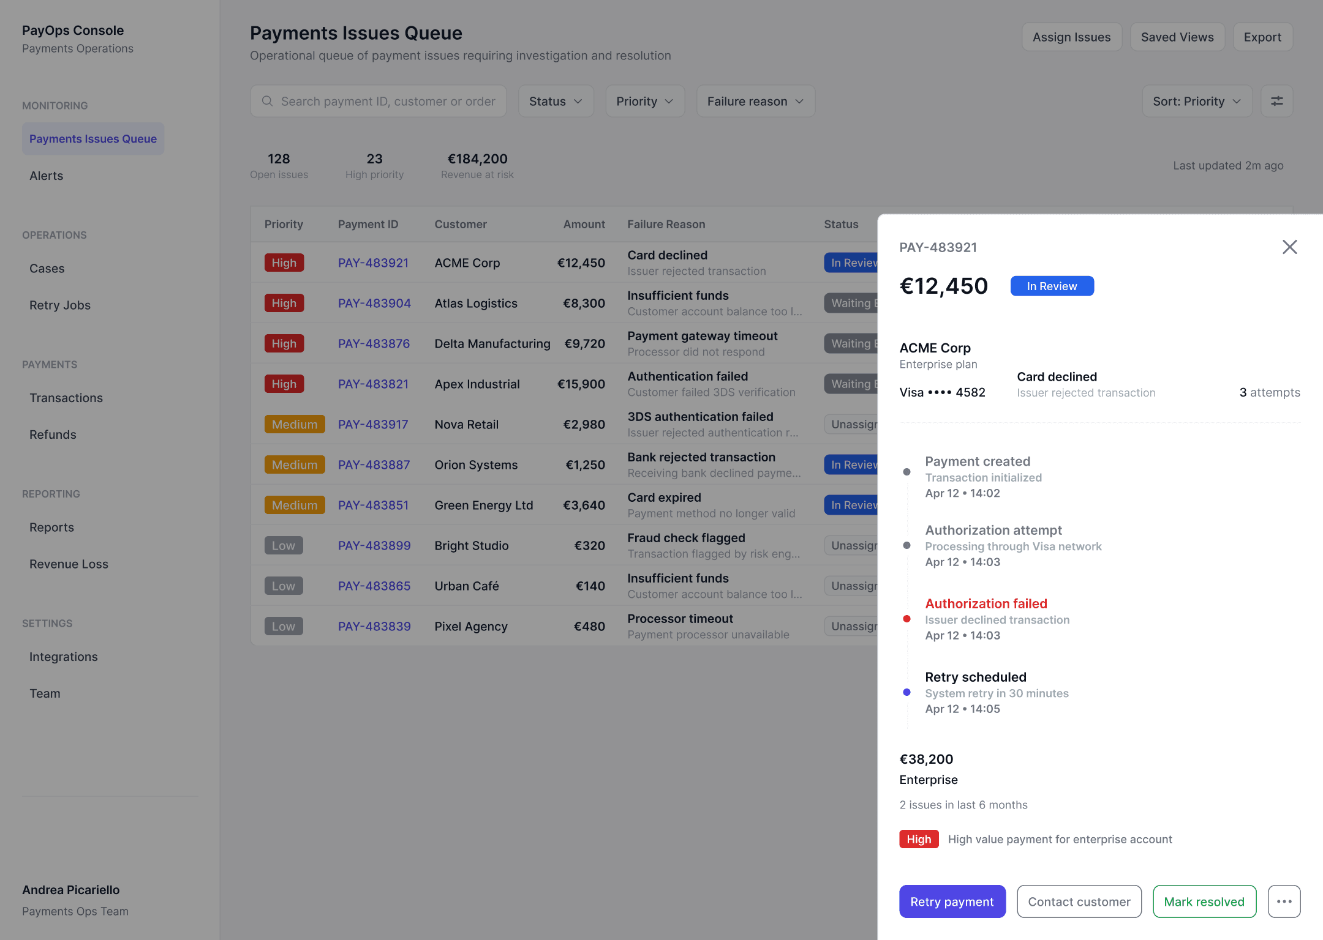Image resolution: width=1323 pixels, height=940 pixels.
Task: Click the blue Retry scheduled timeline dot
Action: coord(907,693)
